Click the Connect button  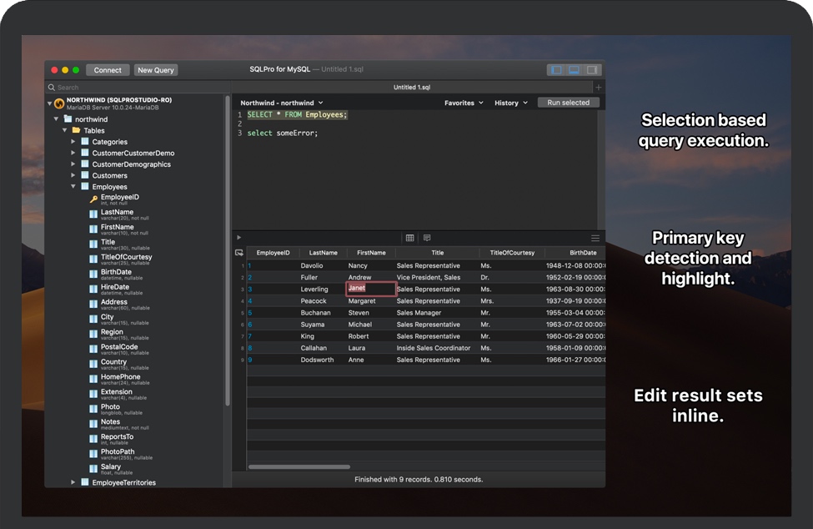coord(108,70)
